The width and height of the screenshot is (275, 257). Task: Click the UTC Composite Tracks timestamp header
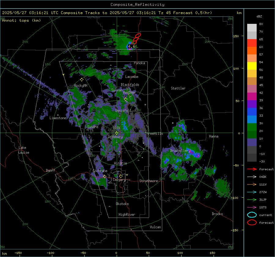(107, 13)
